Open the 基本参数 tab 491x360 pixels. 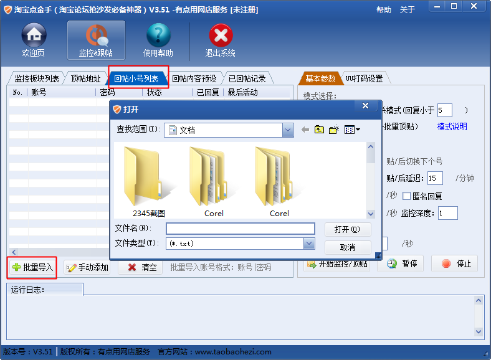point(320,78)
